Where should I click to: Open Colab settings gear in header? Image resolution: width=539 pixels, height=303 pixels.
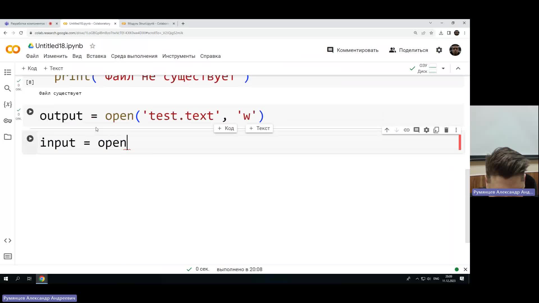[x=439, y=50]
